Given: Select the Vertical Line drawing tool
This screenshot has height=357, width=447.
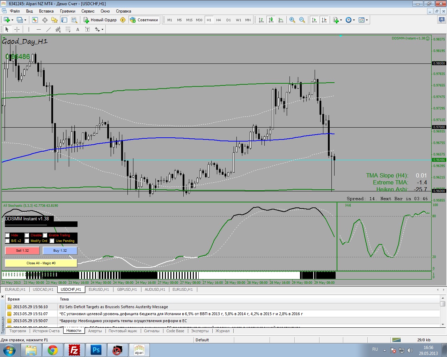Looking at the screenshot, I should [29, 29].
